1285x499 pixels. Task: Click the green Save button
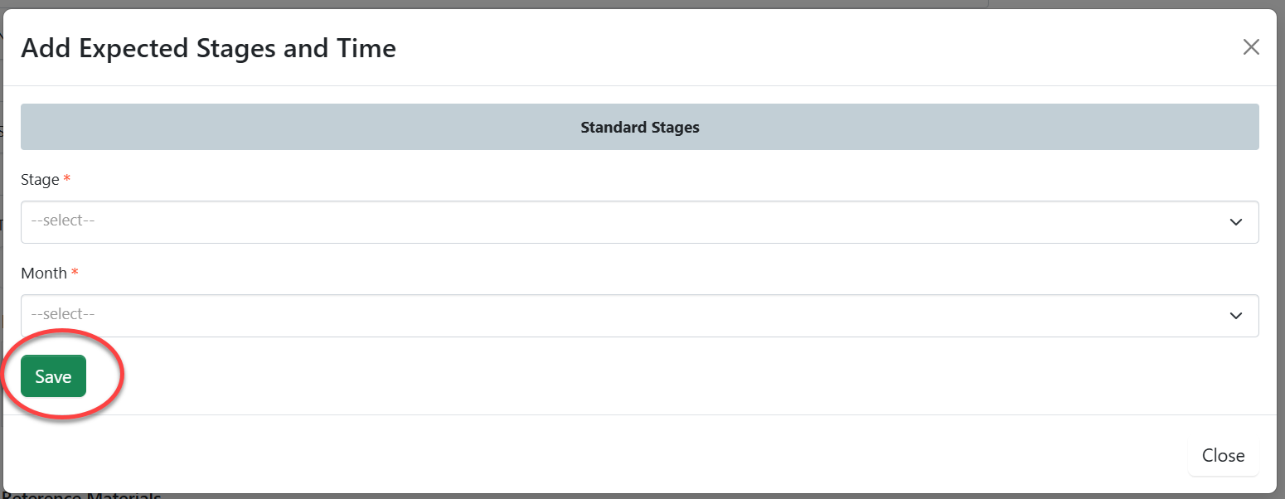[53, 376]
